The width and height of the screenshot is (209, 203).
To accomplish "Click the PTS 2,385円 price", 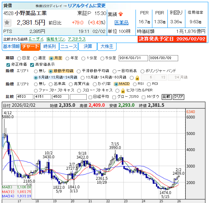I will [x=37, y=32].
